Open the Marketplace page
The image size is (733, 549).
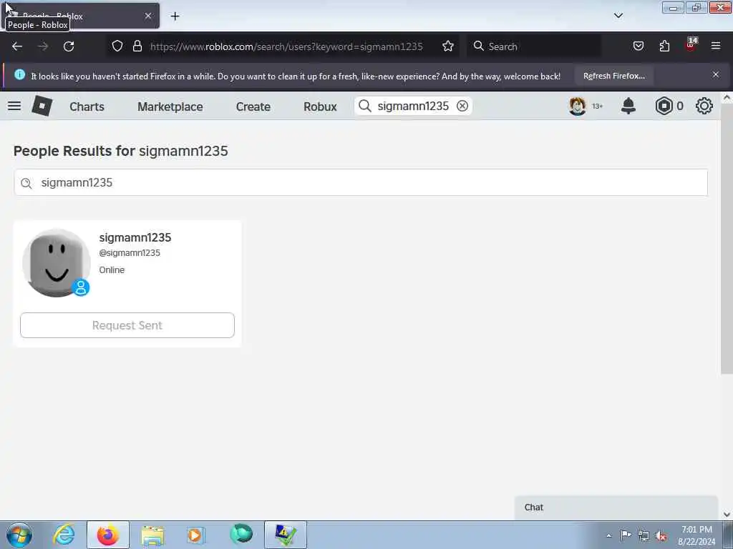(170, 107)
